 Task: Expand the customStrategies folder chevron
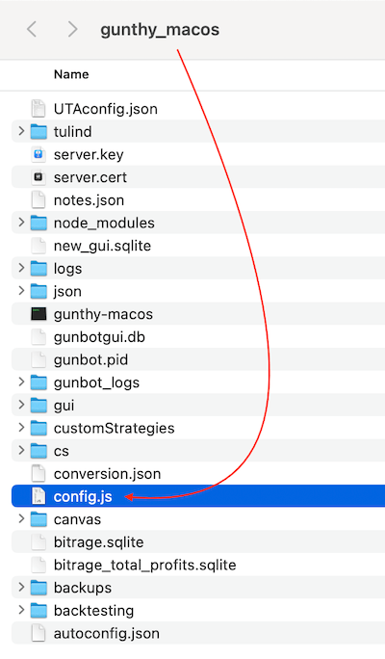point(21,428)
